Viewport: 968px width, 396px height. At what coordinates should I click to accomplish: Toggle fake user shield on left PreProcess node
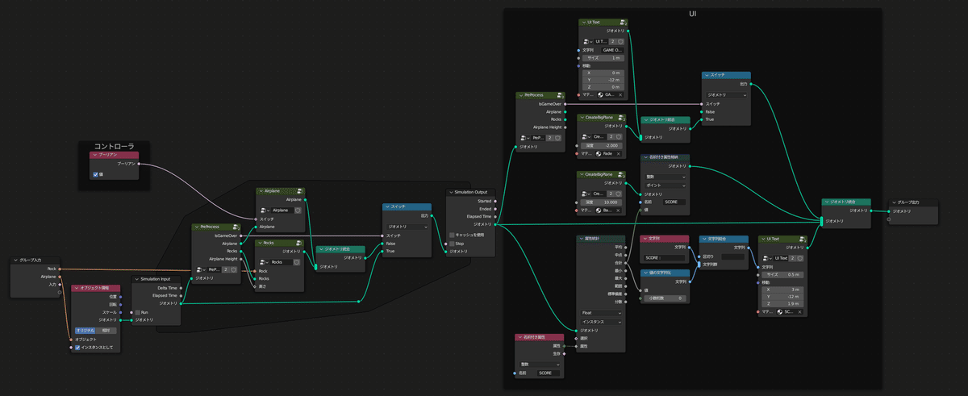pos(236,269)
